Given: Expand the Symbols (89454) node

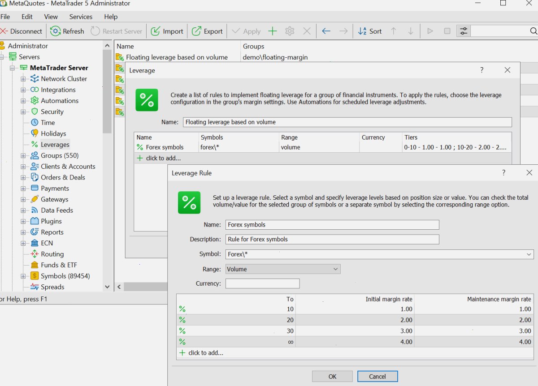Looking at the screenshot, I should (23, 276).
